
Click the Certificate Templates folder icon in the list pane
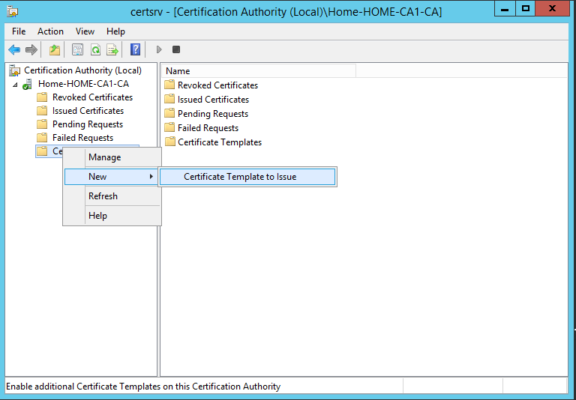169,142
